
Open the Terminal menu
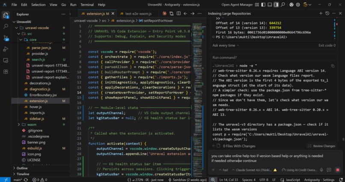[86, 5]
